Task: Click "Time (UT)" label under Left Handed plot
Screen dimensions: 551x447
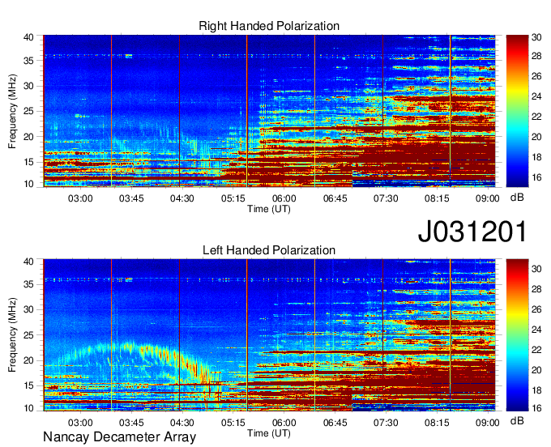Action: (269, 433)
